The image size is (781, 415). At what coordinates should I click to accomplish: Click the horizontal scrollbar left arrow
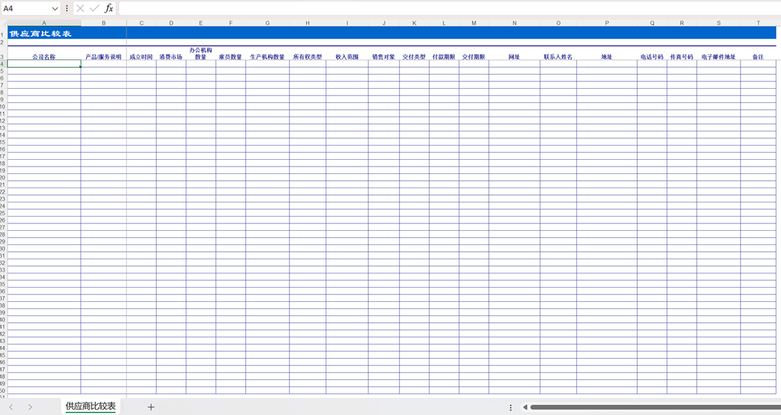pyautogui.click(x=525, y=408)
